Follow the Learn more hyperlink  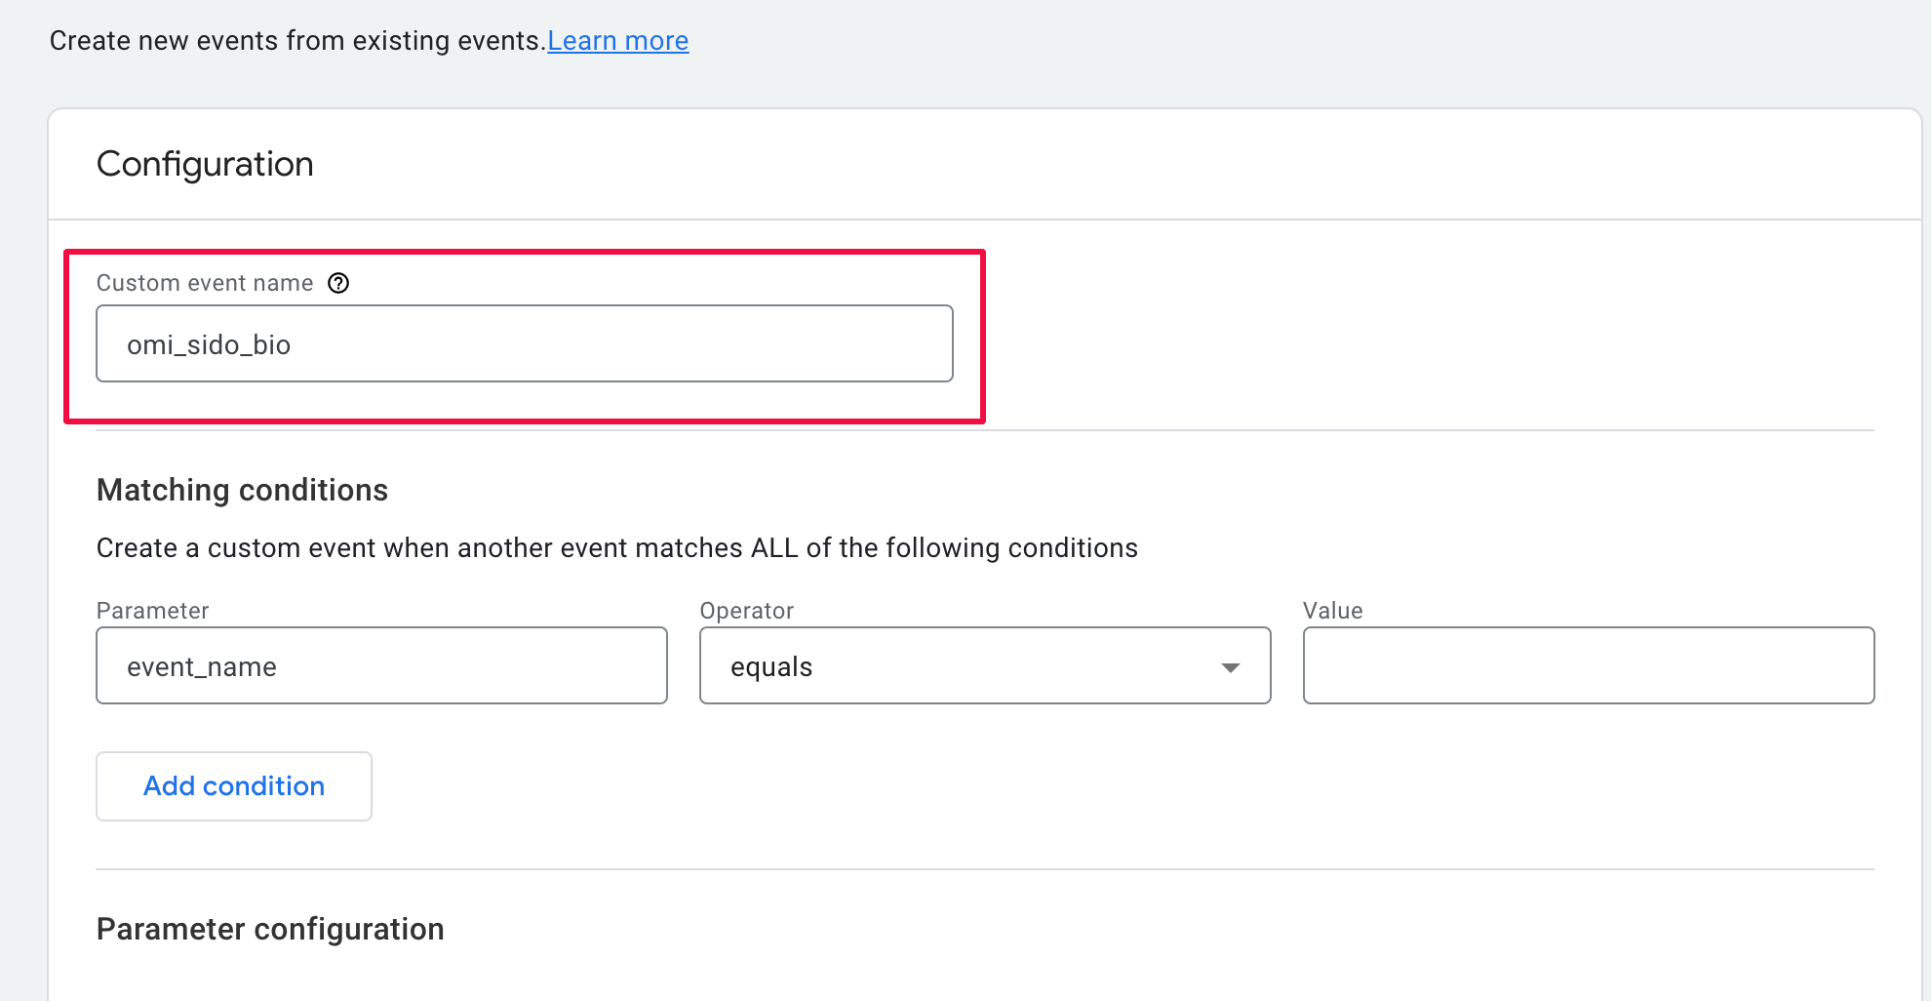[618, 40]
